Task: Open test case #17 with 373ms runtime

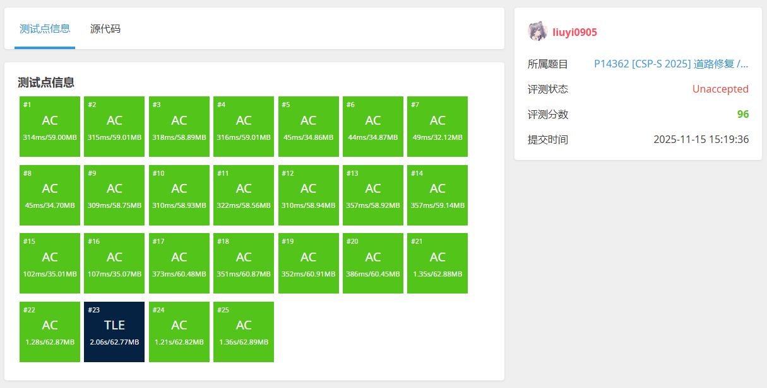Action: click(x=179, y=263)
